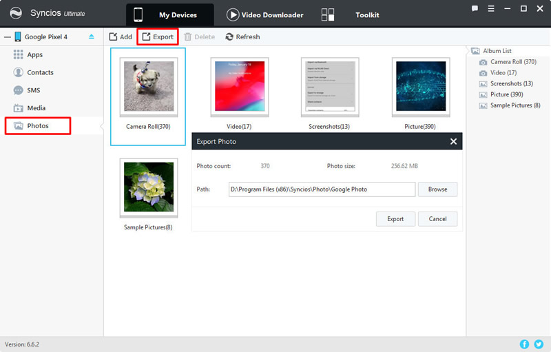551x352 pixels.
Task: Click the Photo count value 370
Action: coord(265,166)
